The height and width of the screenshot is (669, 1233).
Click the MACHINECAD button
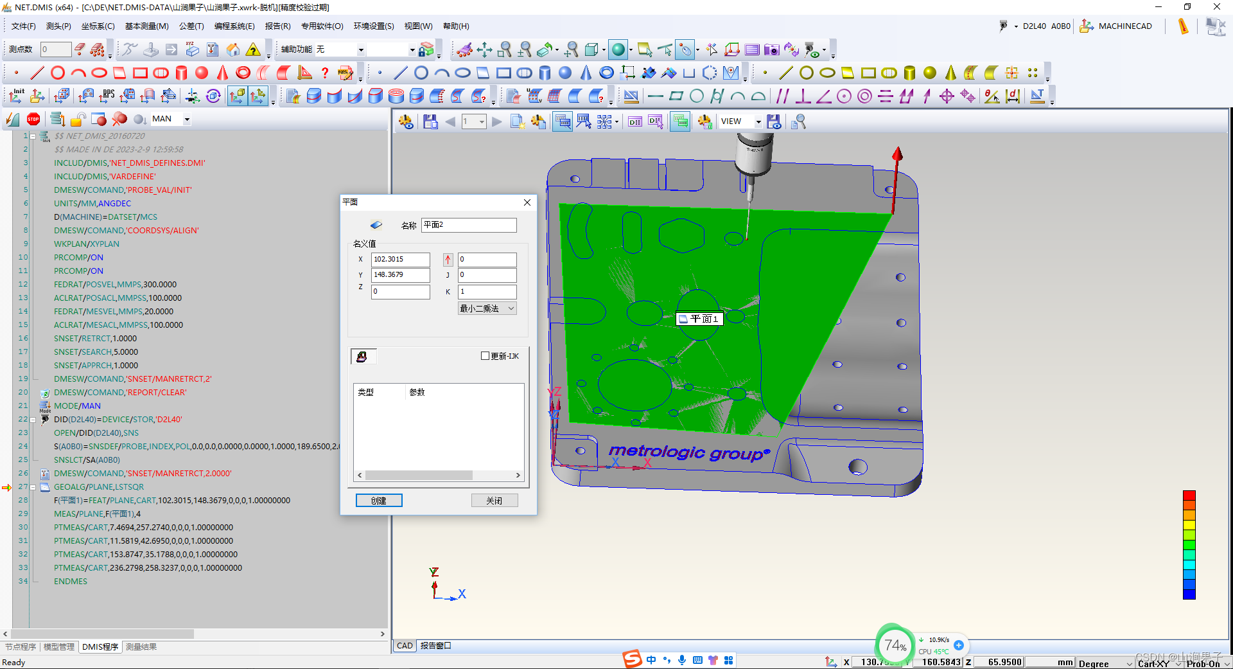point(1117,26)
